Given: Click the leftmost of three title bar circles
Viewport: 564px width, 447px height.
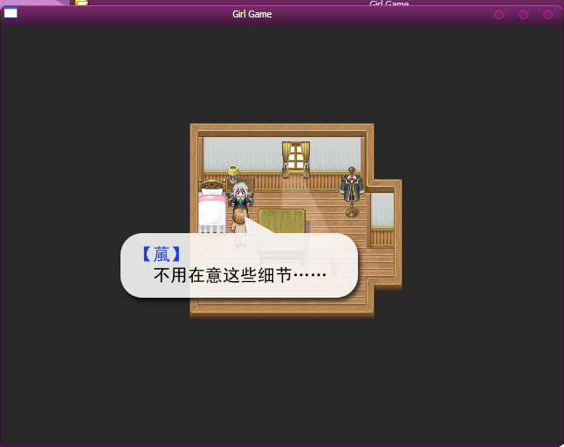Looking at the screenshot, I should (499, 14).
